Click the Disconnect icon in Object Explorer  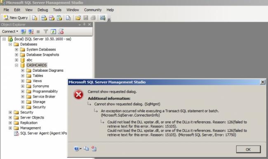coord(31,32)
